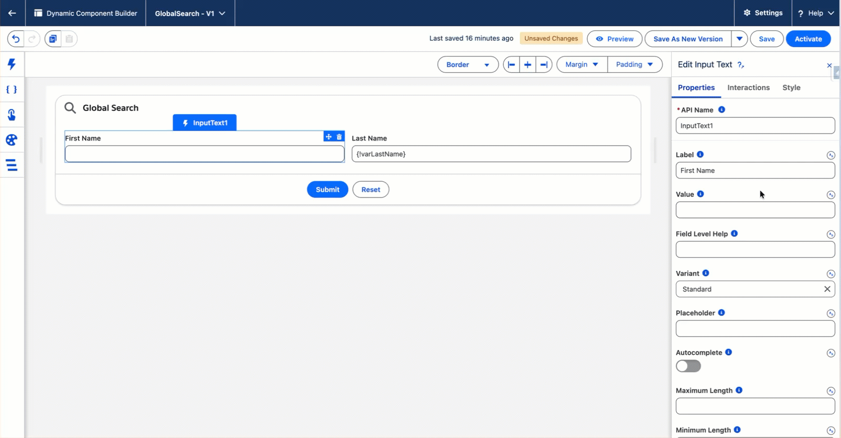Click the copy component icon
Viewport: 841px width, 438px height.
coord(53,39)
